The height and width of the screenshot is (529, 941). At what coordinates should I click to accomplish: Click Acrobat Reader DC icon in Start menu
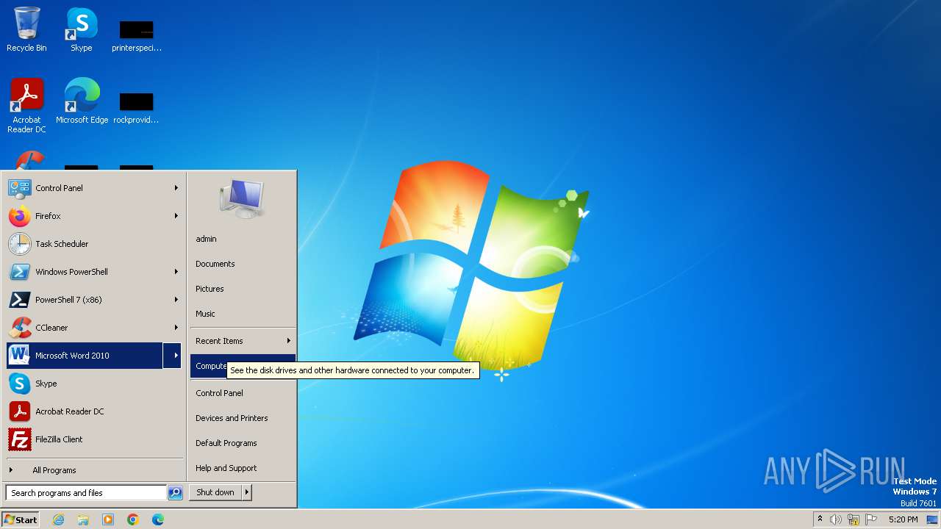(20, 411)
